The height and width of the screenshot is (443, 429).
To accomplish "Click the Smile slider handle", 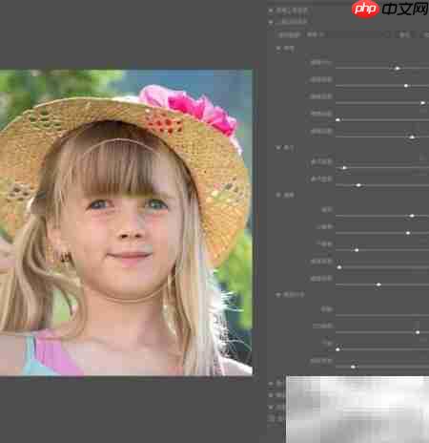I will pyautogui.click(x=412, y=216).
